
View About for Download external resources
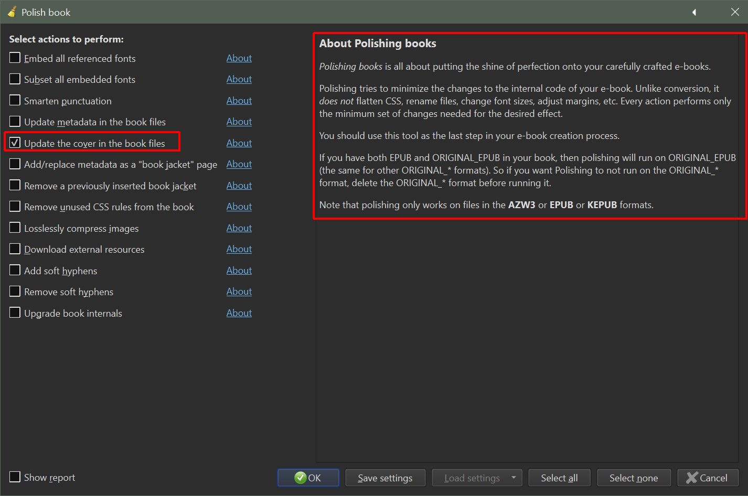pyautogui.click(x=239, y=249)
